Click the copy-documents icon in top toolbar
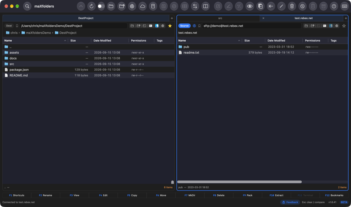 click(x=260, y=6)
